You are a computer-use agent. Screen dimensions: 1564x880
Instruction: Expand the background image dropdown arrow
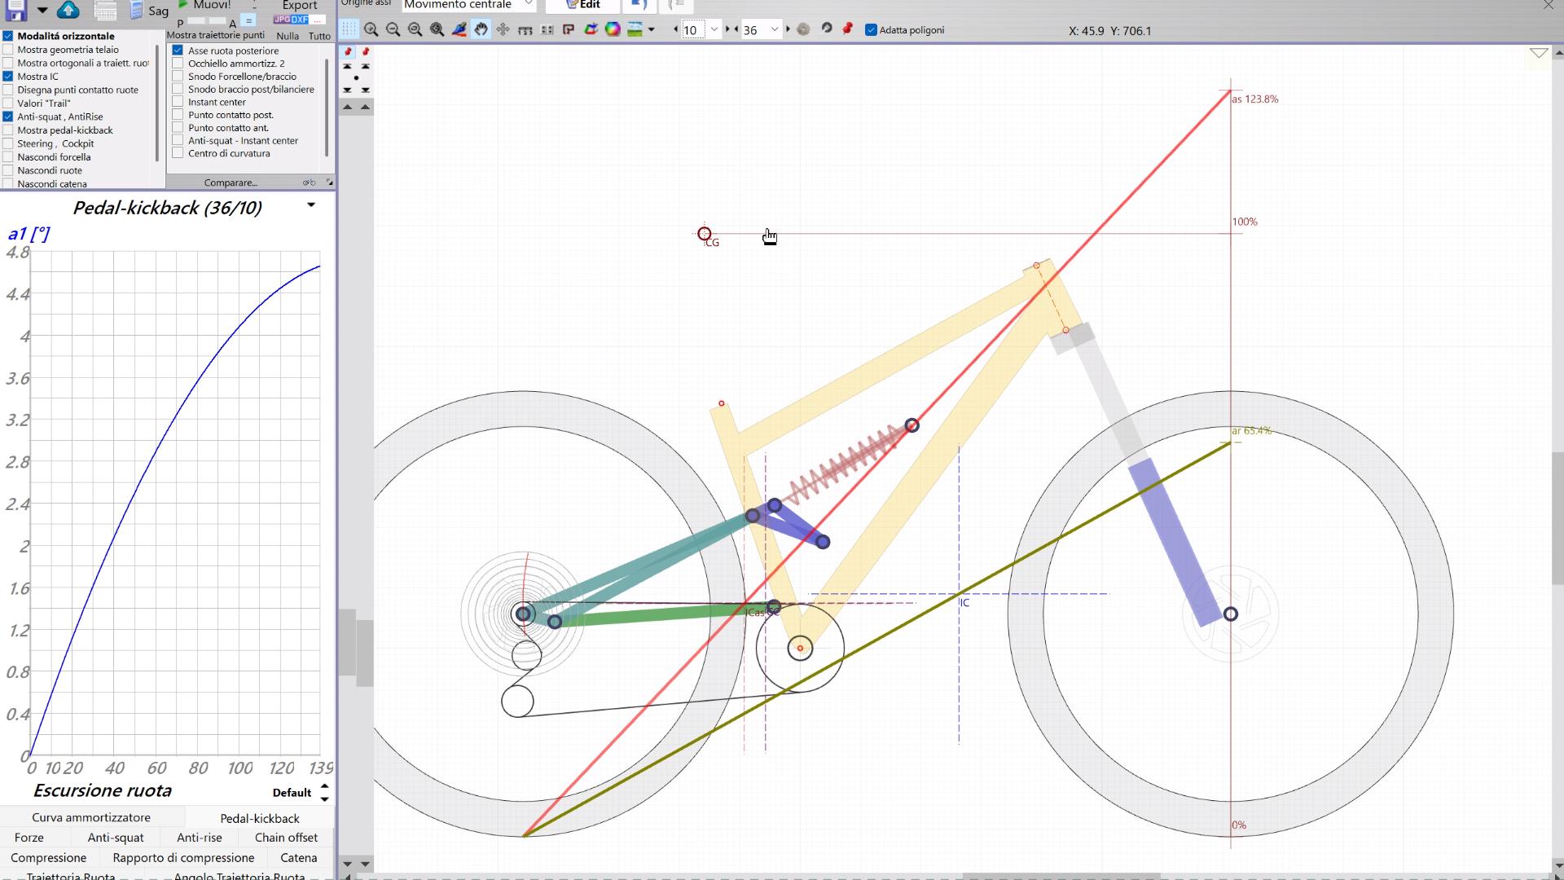(652, 30)
